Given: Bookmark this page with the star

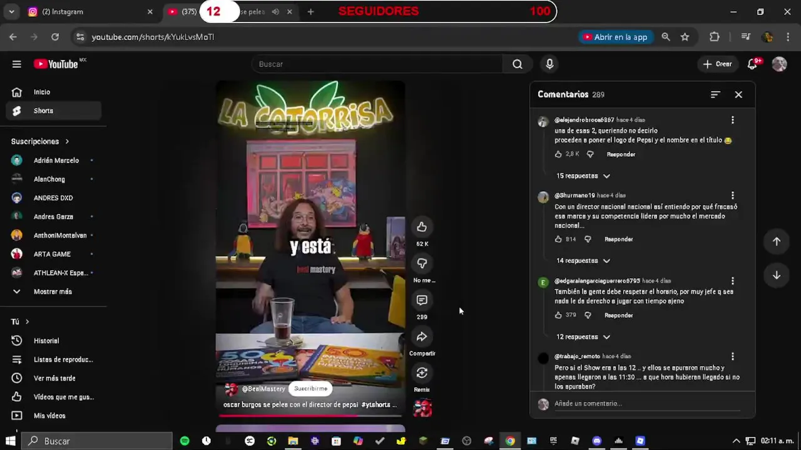Looking at the screenshot, I should coord(685,37).
